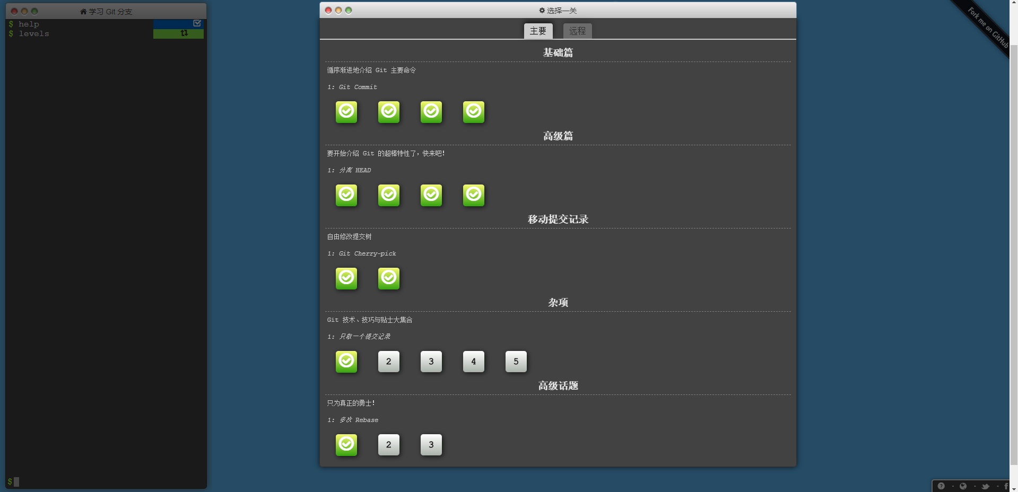Screen dimensions: 1018x492
Task: Open completed level 1 in 高级话题 section
Action: pyautogui.click(x=346, y=445)
